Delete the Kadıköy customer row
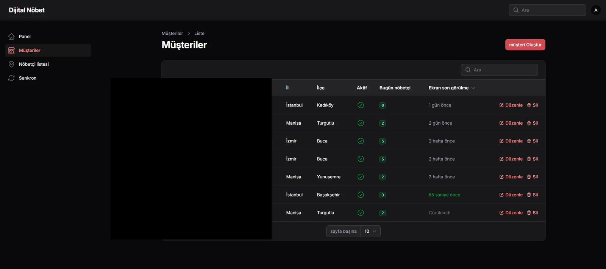606x269 pixels. 532,105
